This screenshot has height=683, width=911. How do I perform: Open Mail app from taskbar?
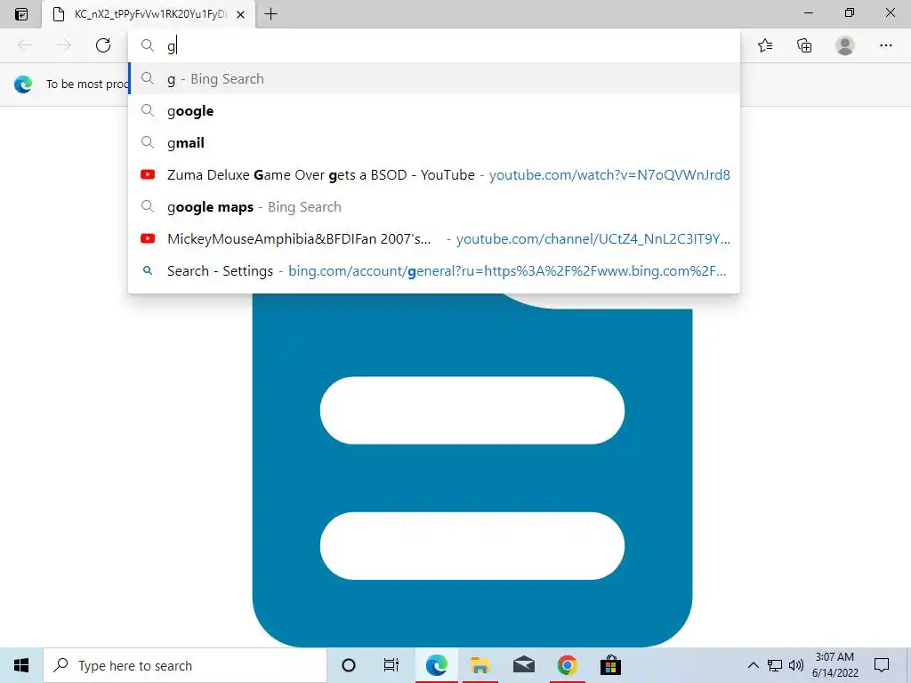coord(523,665)
